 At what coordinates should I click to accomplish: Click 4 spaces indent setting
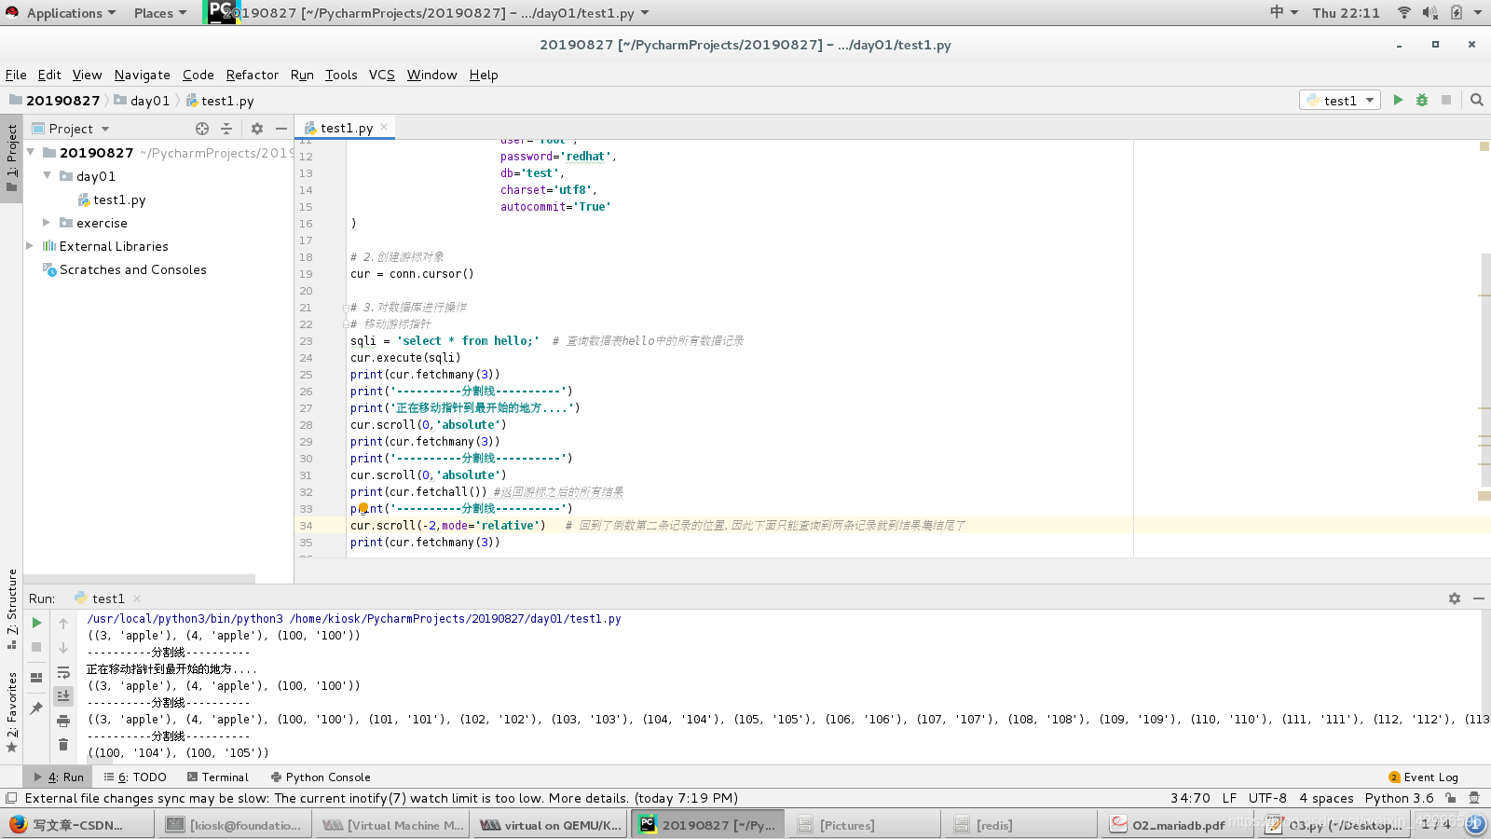point(1326,798)
